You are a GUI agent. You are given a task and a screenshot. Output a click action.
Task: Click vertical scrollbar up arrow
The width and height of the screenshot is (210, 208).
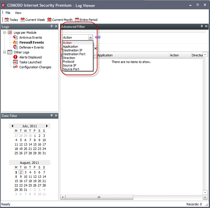(205, 54)
